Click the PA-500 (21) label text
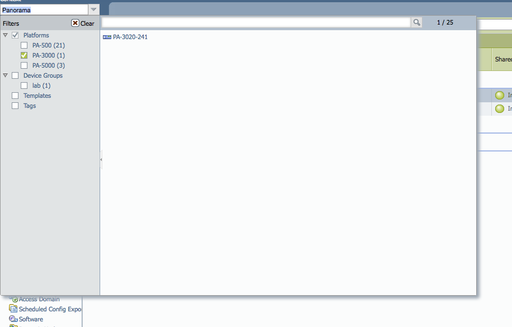The width and height of the screenshot is (512, 327). pos(49,45)
